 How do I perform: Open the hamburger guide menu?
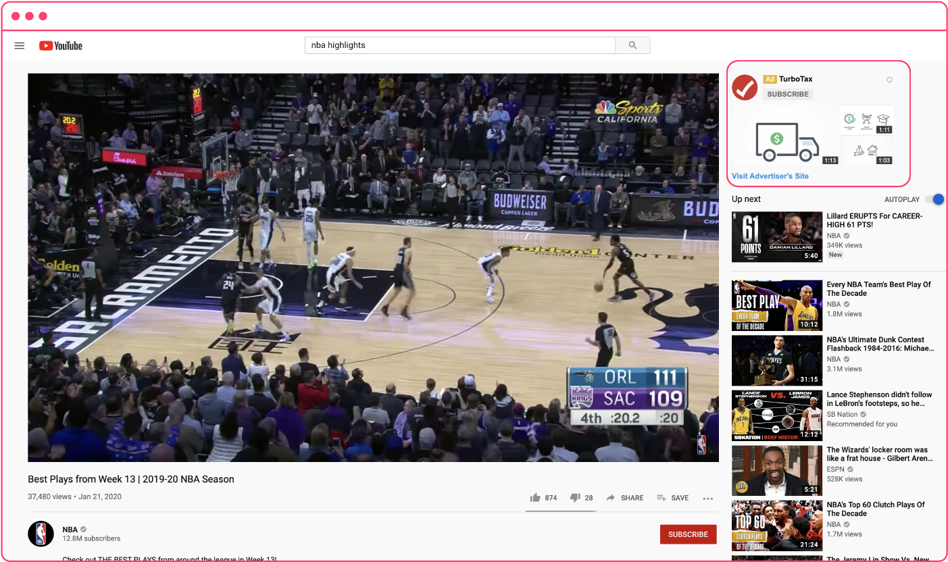coord(20,46)
